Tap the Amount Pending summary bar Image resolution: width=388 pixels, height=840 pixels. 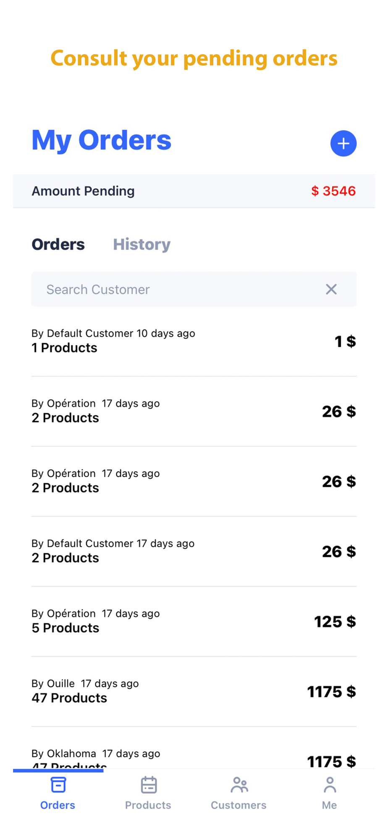click(x=168, y=191)
